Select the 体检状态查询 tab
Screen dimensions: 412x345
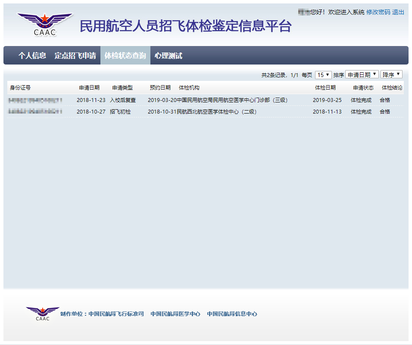pos(125,55)
